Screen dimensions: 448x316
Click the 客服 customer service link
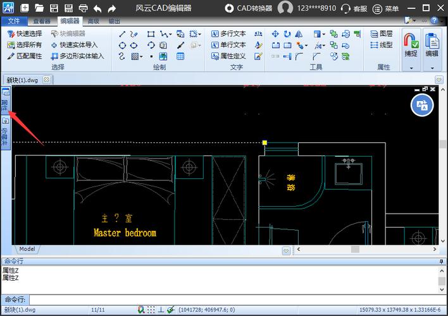354,8
